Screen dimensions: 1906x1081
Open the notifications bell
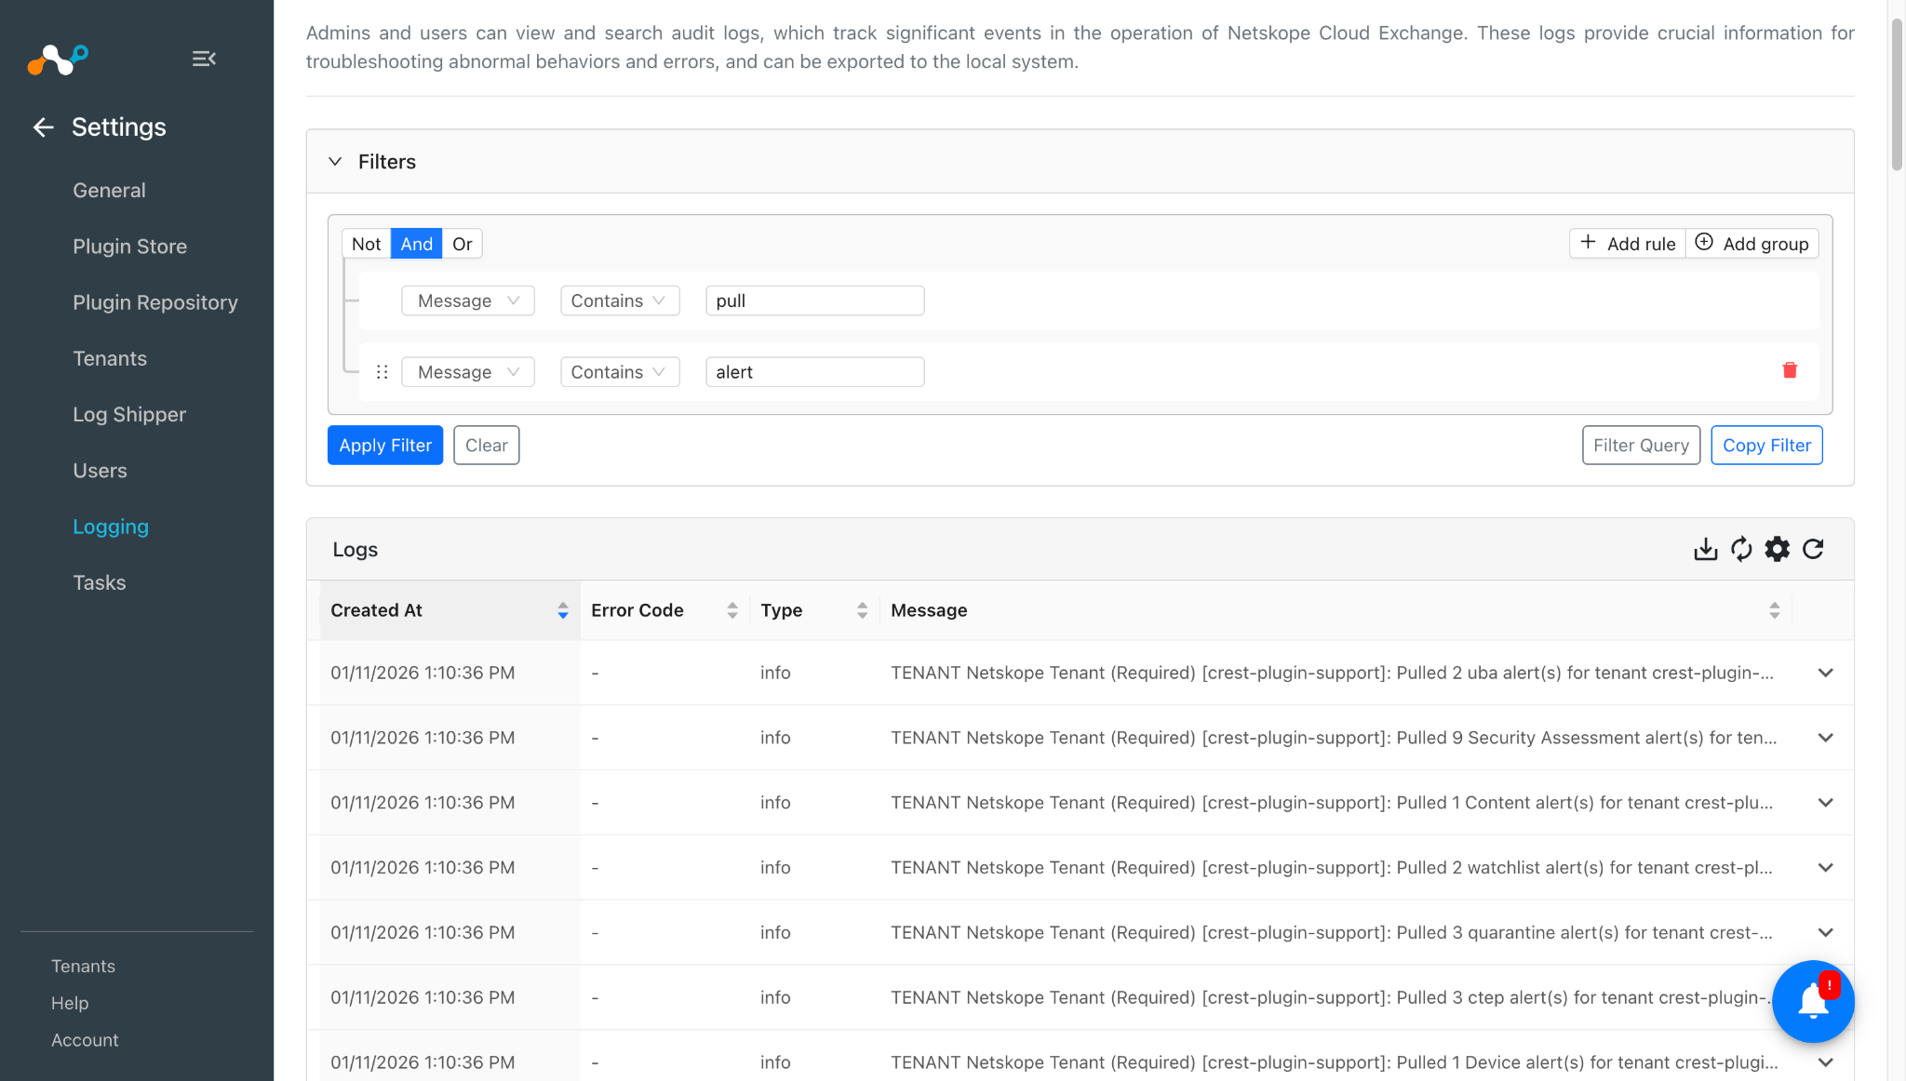point(1813,1001)
